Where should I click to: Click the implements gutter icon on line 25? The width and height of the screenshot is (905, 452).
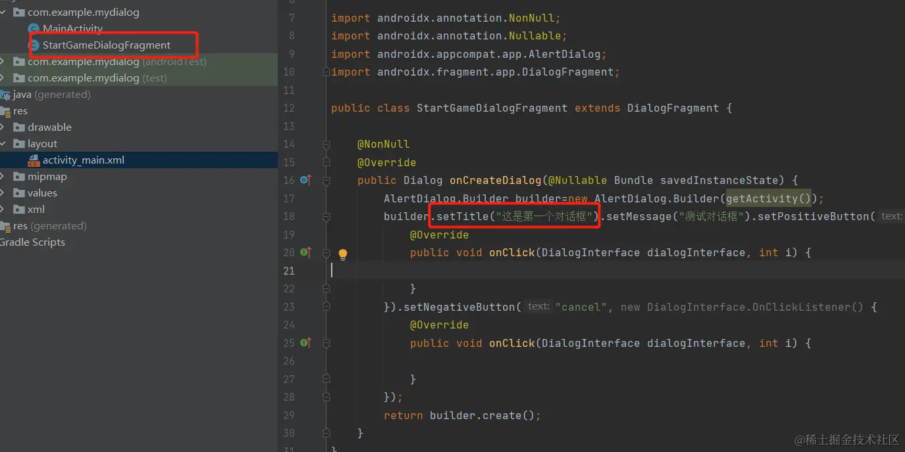point(305,342)
